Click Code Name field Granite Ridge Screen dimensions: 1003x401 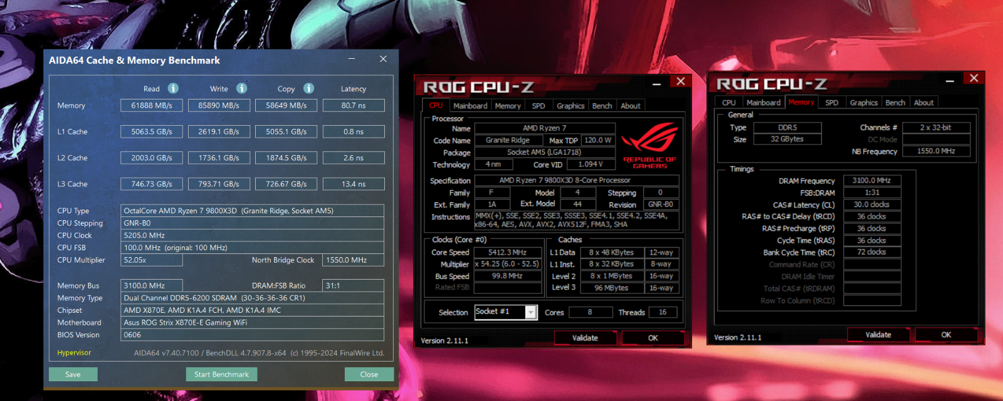[x=508, y=140]
